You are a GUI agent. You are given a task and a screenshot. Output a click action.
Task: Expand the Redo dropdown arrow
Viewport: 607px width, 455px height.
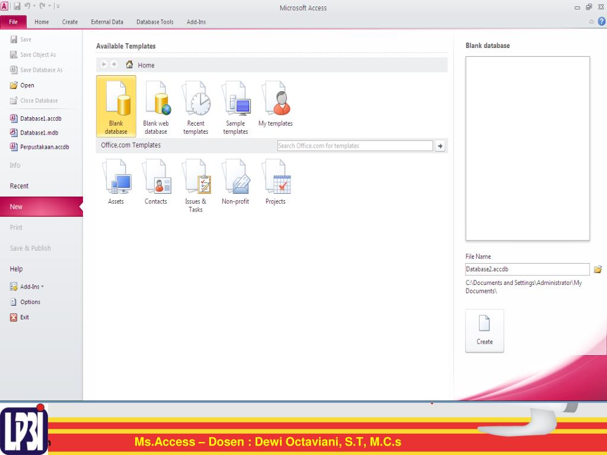(x=50, y=6)
